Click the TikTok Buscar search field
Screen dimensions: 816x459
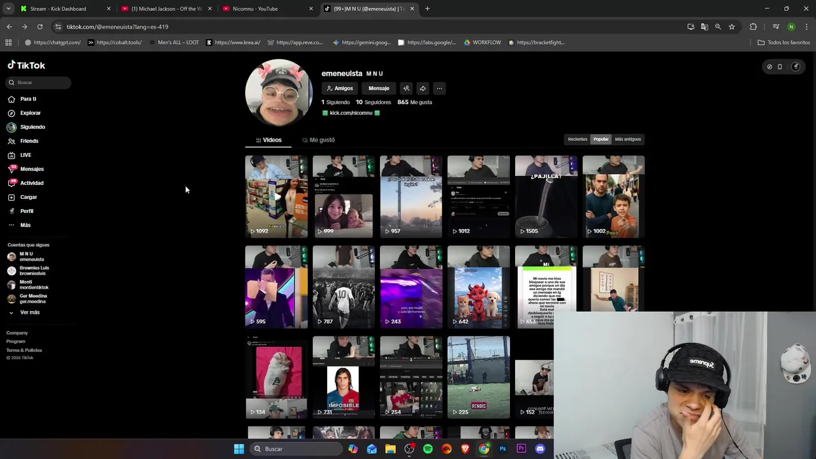point(39,82)
